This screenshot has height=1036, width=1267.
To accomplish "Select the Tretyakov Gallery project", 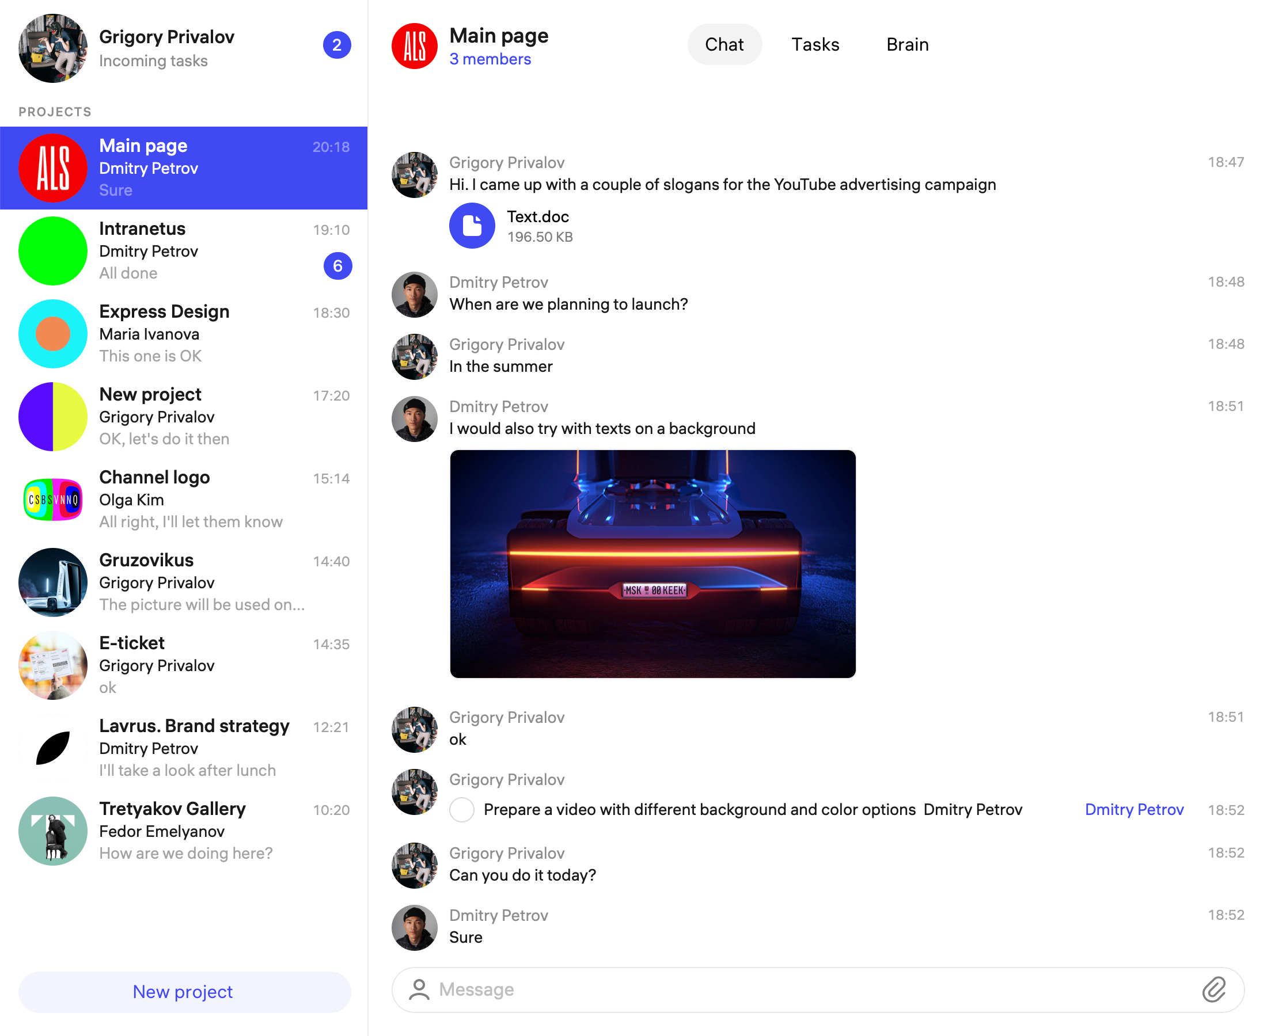I will [184, 831].
